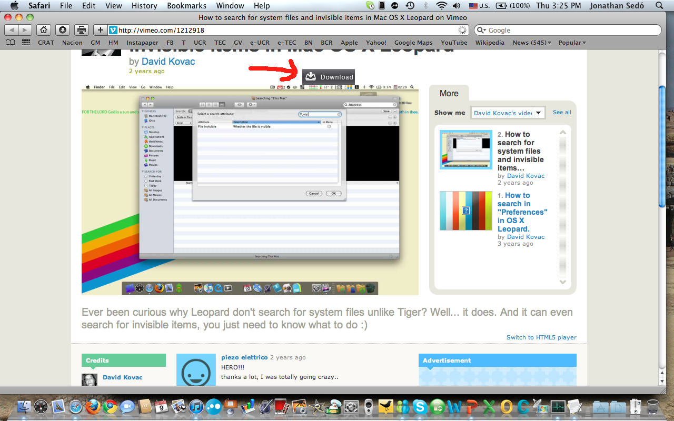Open Finder from the Dock

click(x=24, y=406)
